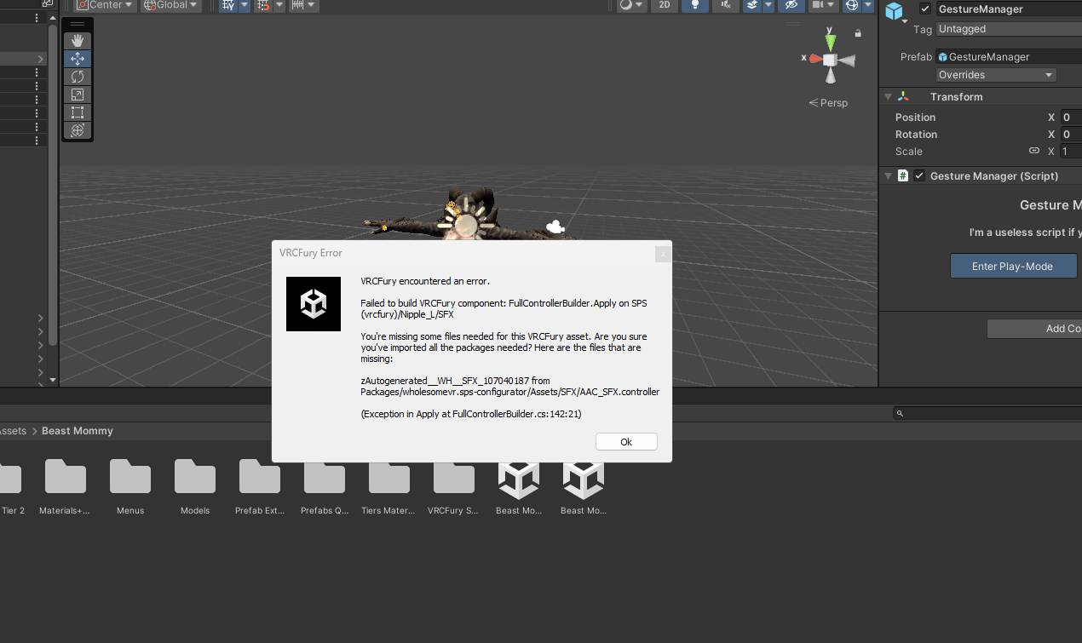The width and height of the screenshot is (1082, 643).
Task: Toggle GestureManager object active checkbox
Action: pos(925,9)
